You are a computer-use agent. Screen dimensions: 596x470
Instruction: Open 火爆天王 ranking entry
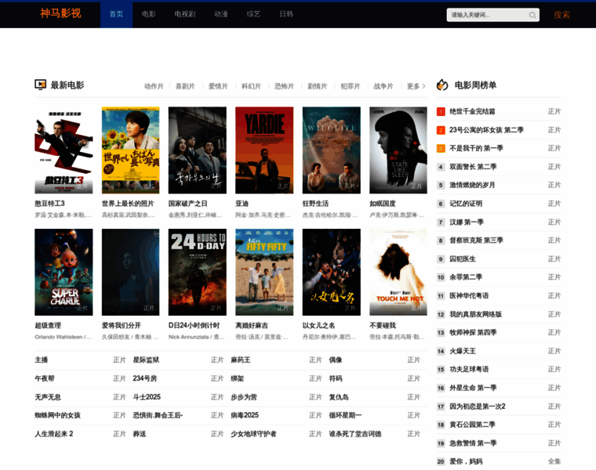click(x=463, y=351)
